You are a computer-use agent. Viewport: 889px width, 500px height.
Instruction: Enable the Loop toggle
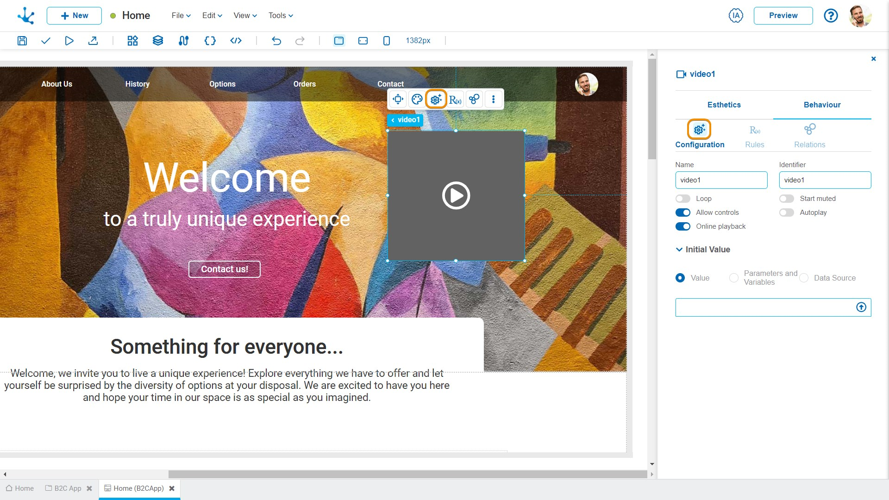point(683,199)
